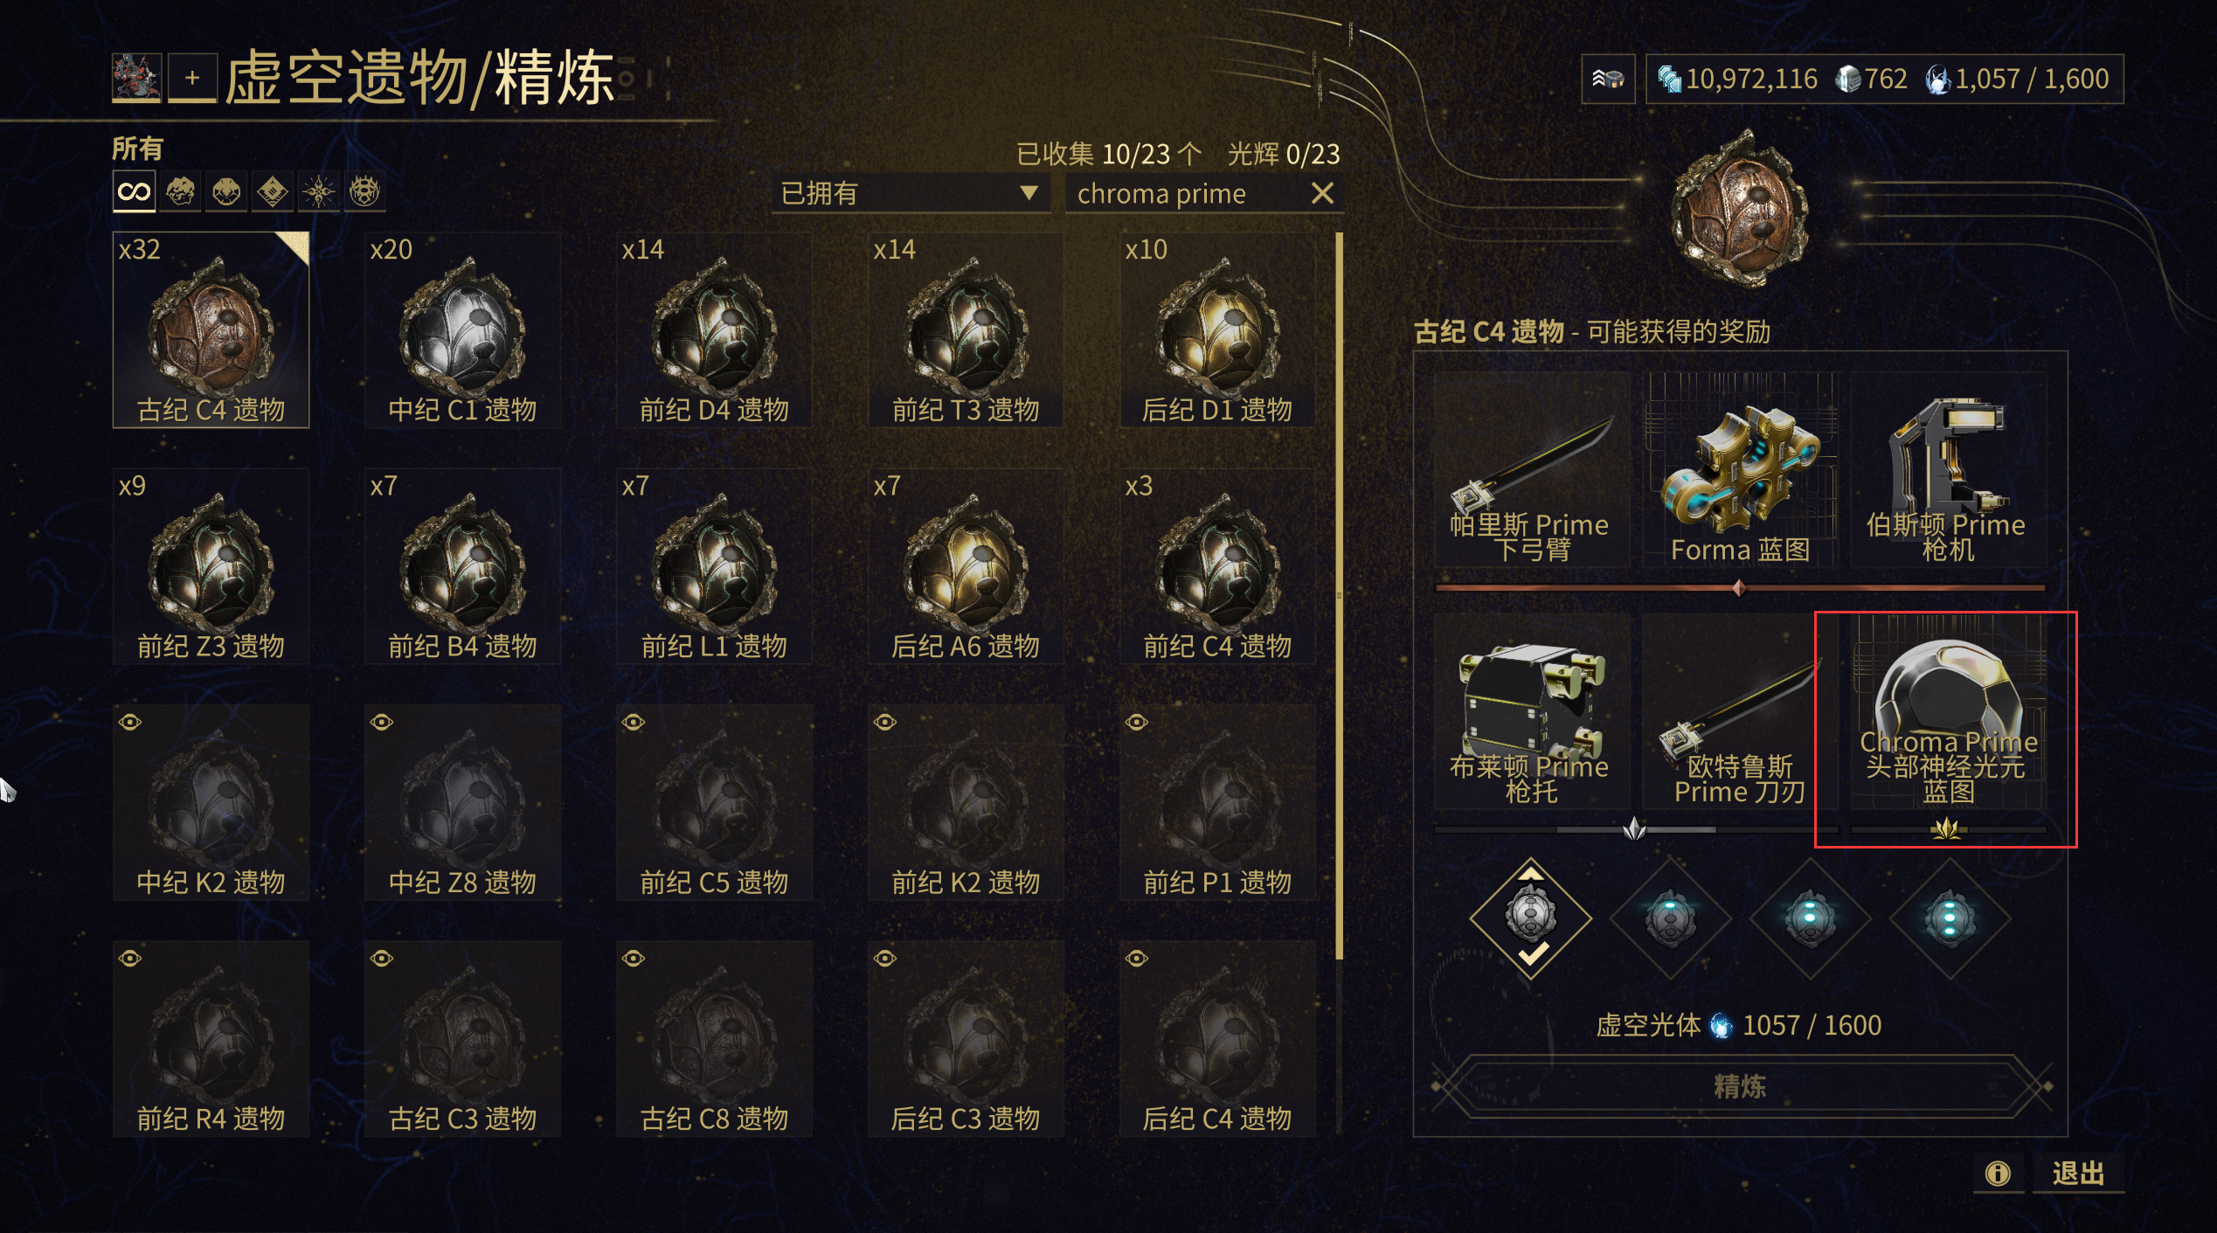The height and width of the screenshot is (1233, 2217).
Task: Select the Requiem relic filter icon
Action: click(364, 191)
